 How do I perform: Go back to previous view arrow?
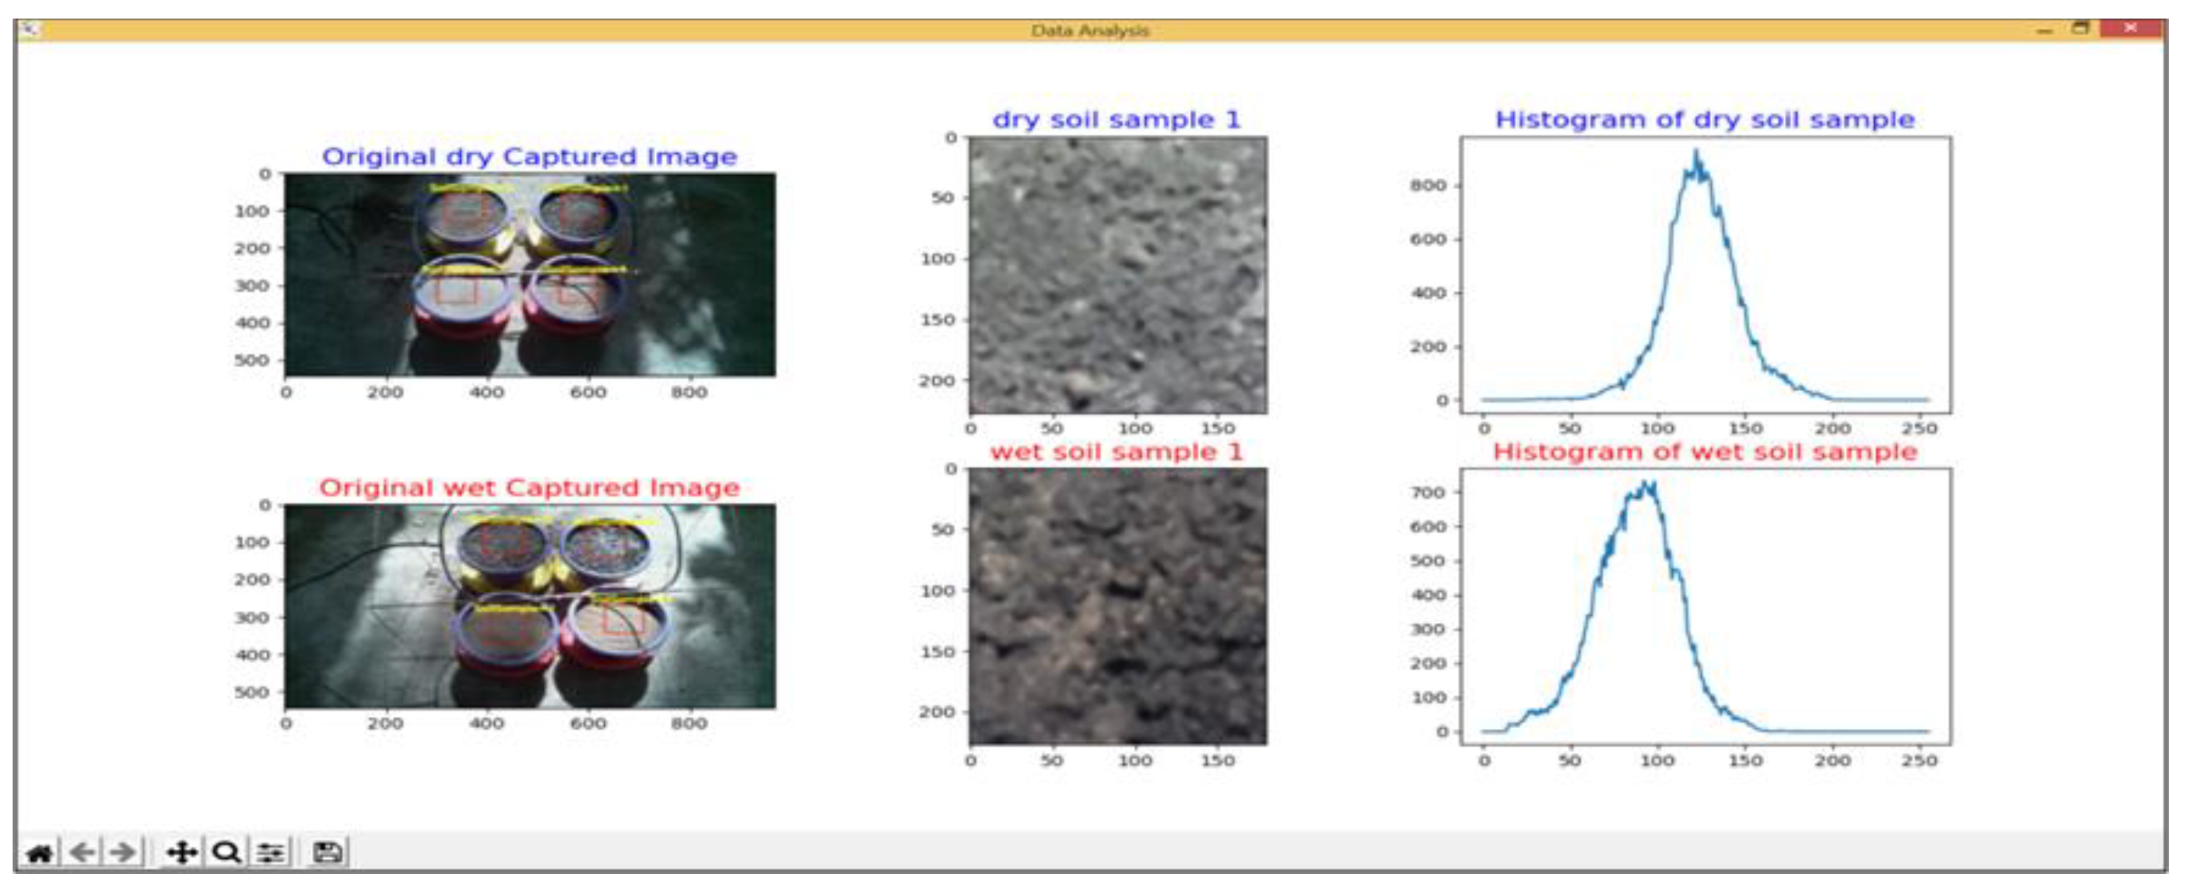tap(82, 852)
